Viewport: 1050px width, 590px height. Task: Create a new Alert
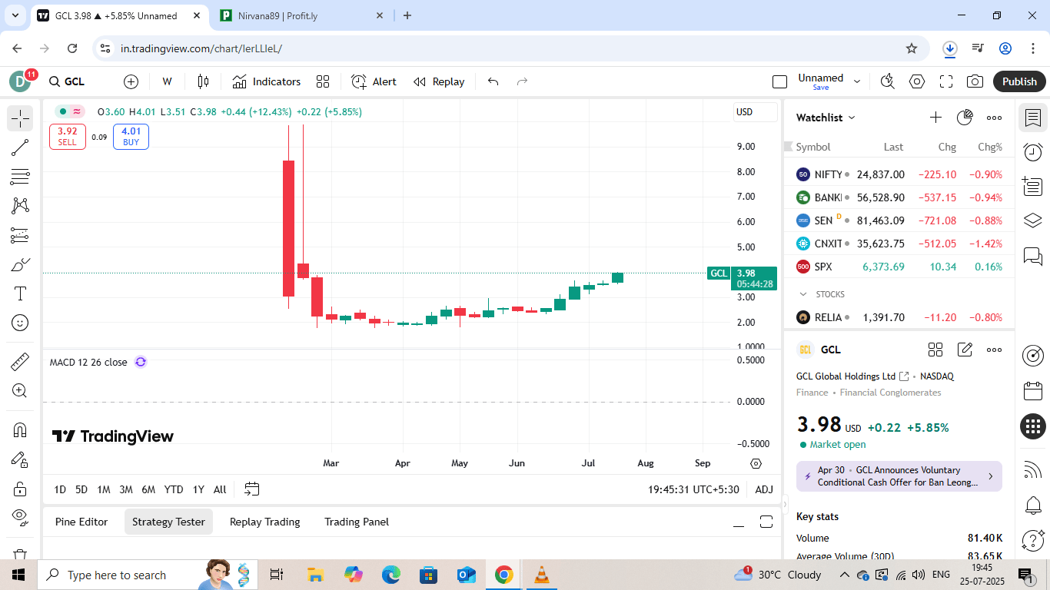point(374,81)
